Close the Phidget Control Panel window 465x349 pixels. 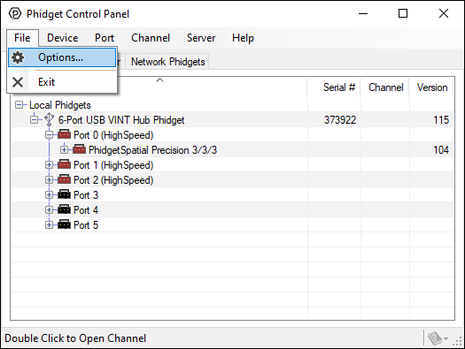point(444,13)
